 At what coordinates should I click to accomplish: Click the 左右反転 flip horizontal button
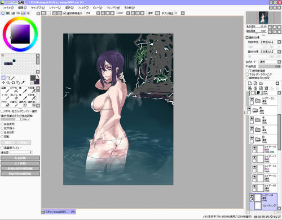click(x=20, y=158)
